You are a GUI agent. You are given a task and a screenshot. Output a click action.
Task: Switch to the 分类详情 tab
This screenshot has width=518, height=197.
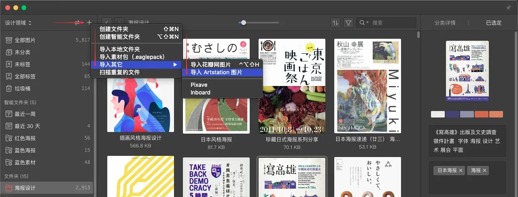tap(445, 23)
